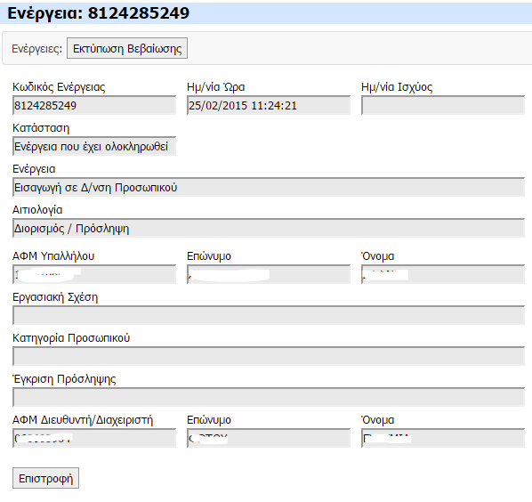Viewport: 532px width, 502px height.
Task: Select the empty Εργασιακή Σχέση field
Action: pyautogui.click(x=269, y=315)
